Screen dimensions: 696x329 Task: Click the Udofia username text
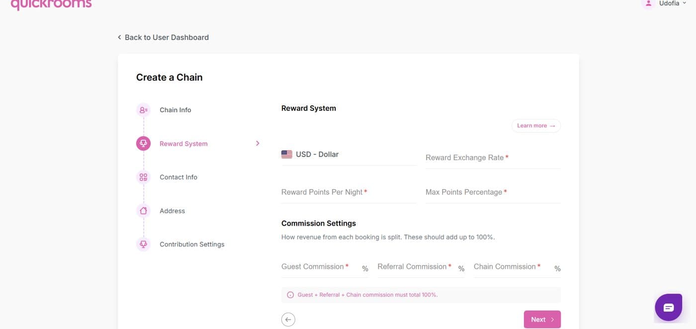tap(669, 3)
